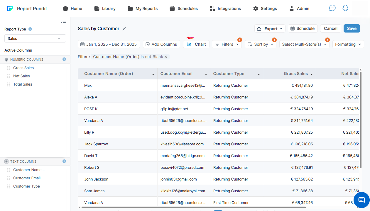Open the Filters dropdown
370x211 pixels.
click(x=227, y=44)
